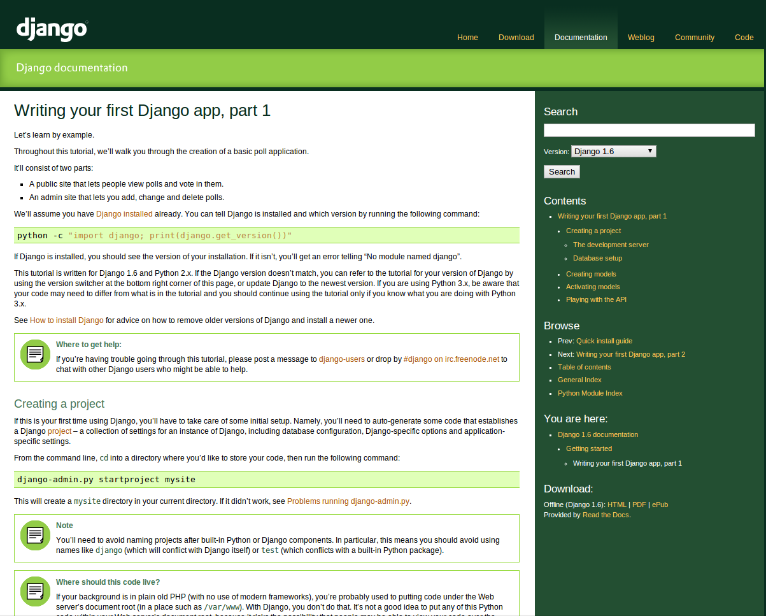This screenshot has height=616, width=766.
Task: Click the note icon in the Note box
Action: click(36, 535)
